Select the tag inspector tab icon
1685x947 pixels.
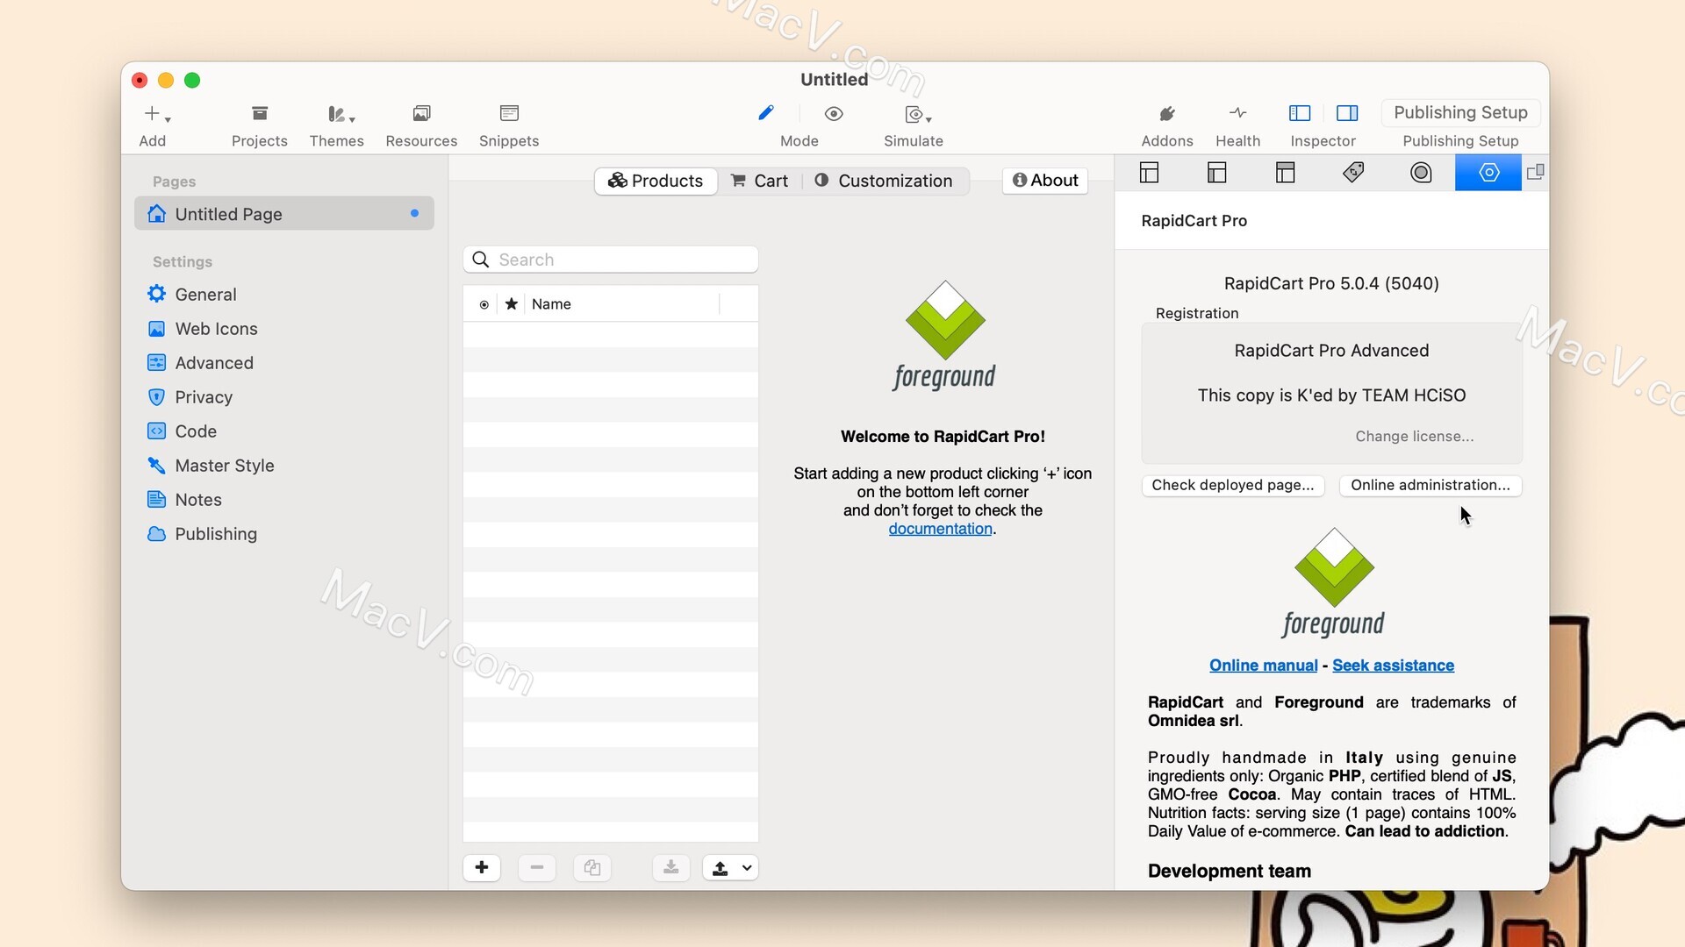coord(1353,173)
